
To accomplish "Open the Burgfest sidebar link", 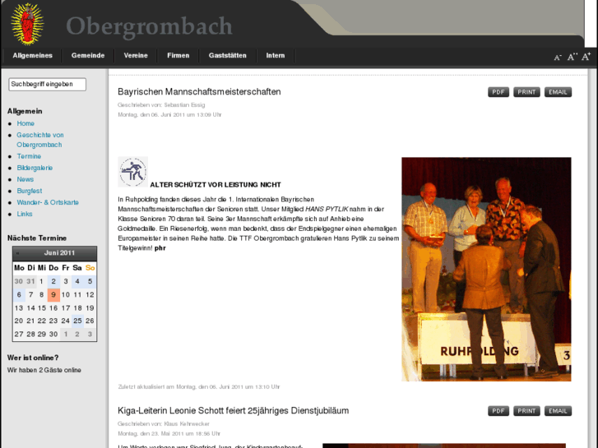I will tap(30, 191).
